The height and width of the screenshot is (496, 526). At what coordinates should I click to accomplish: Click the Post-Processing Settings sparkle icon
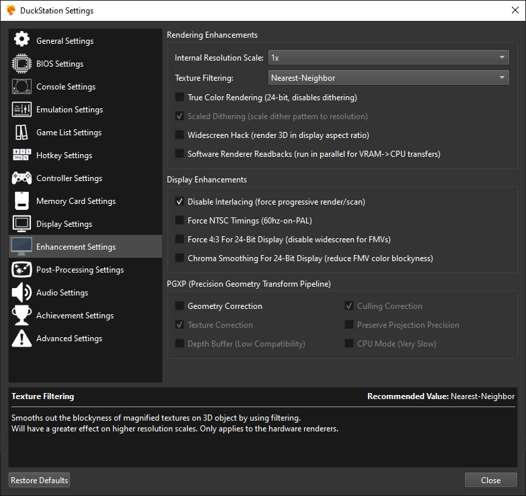(22, 269)
